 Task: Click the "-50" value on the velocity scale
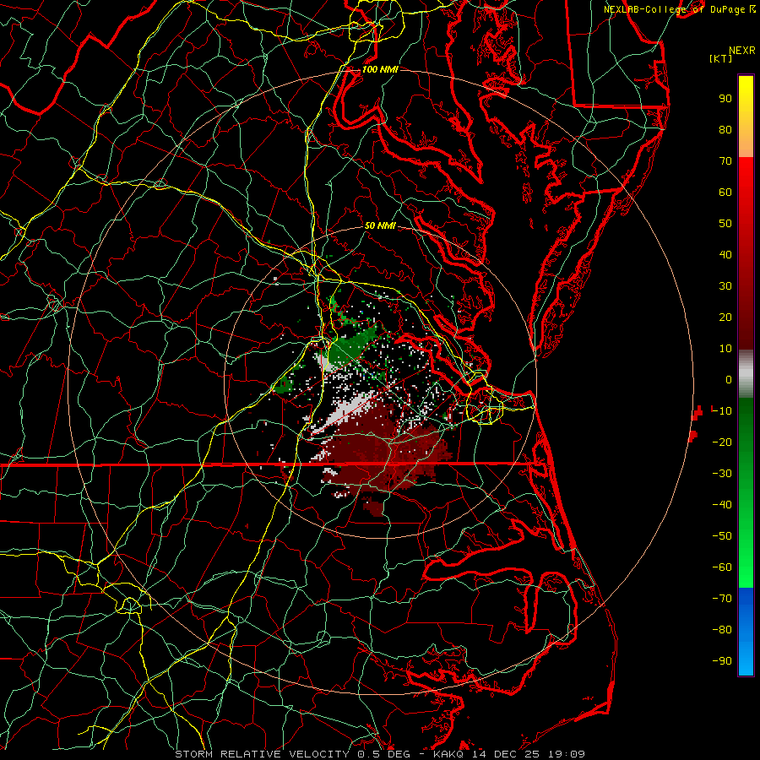click(722, 536)
